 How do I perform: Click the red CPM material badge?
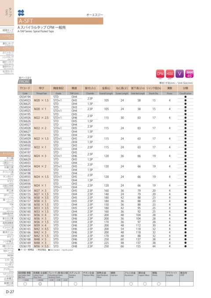pos(160,74)
